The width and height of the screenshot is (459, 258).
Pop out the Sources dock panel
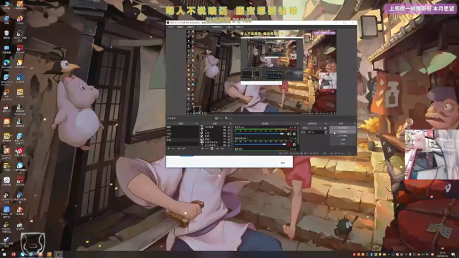tap(231, 123)
